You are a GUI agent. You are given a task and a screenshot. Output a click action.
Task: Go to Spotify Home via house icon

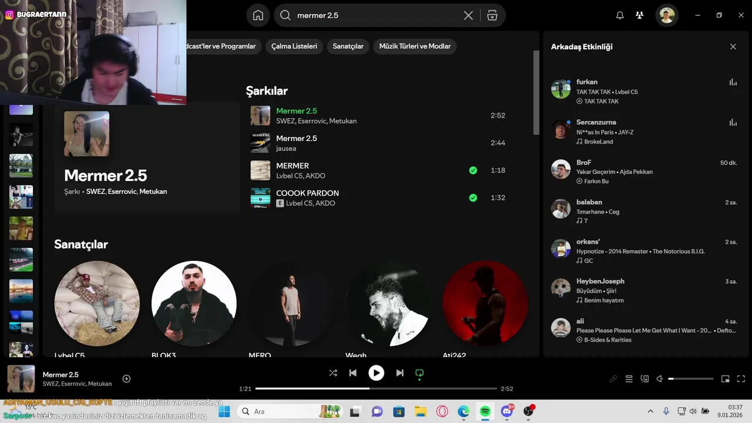(258, 15)
